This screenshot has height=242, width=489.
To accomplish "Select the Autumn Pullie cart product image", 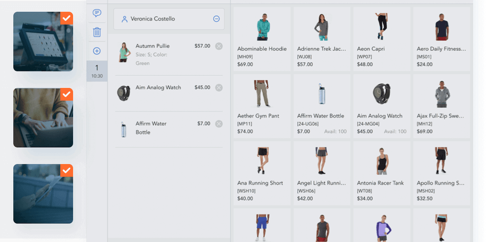I will pos(124,52).
